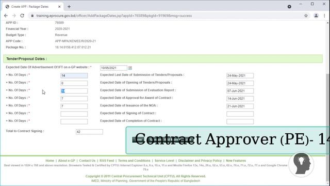Click Signing of Contract date field

click(x=240, y=114)
